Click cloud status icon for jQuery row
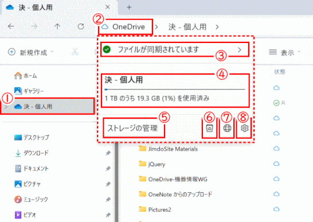313x222 pixels. click(x=276, y=163)
